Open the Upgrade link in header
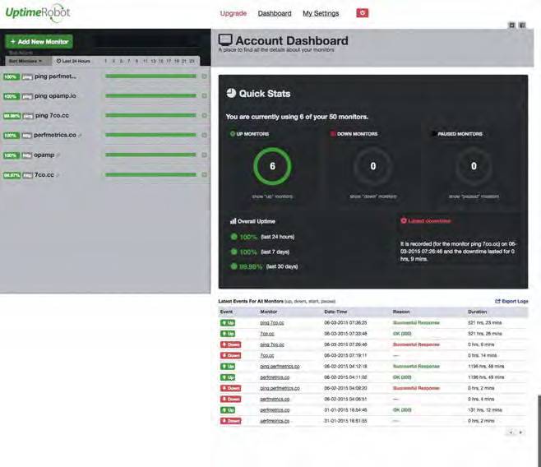 tap(234, 13)
